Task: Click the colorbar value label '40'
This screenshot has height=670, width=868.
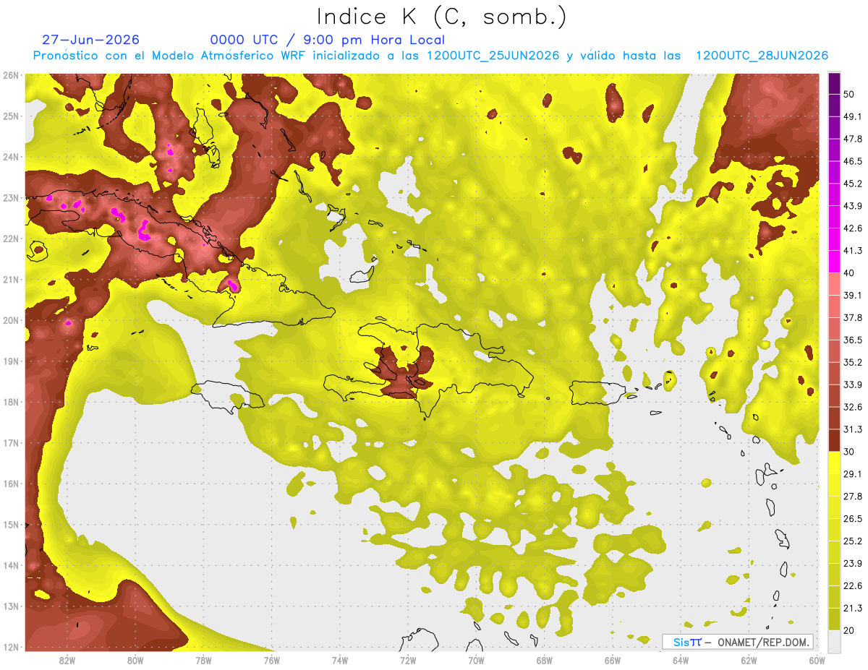Action: click(x=849, y=273)
